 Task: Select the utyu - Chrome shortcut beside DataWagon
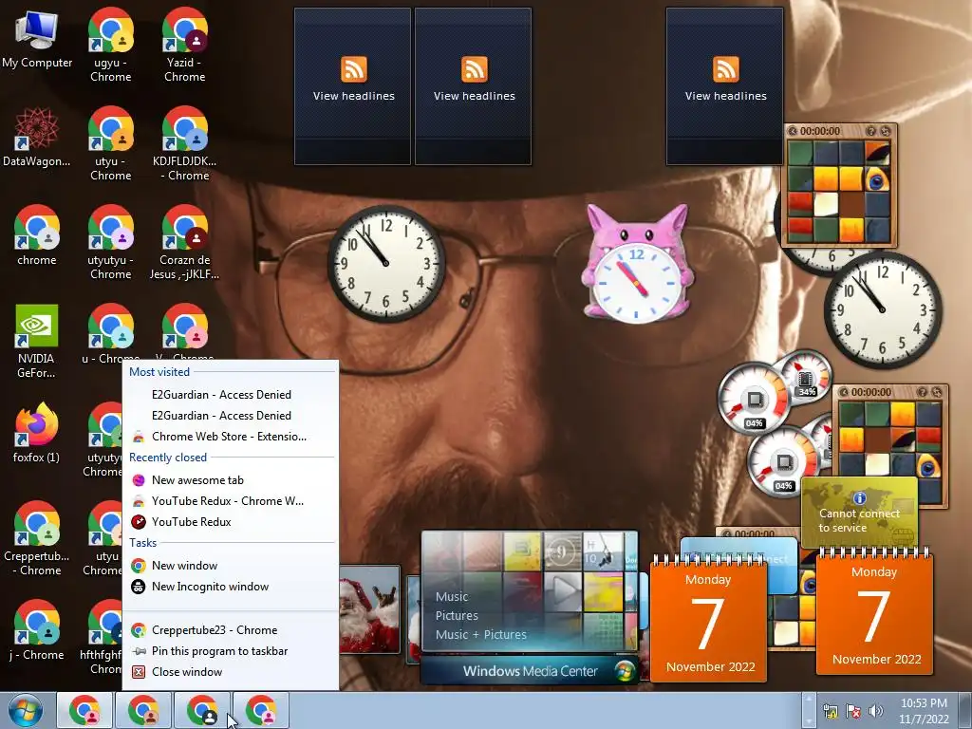point(110,144)
